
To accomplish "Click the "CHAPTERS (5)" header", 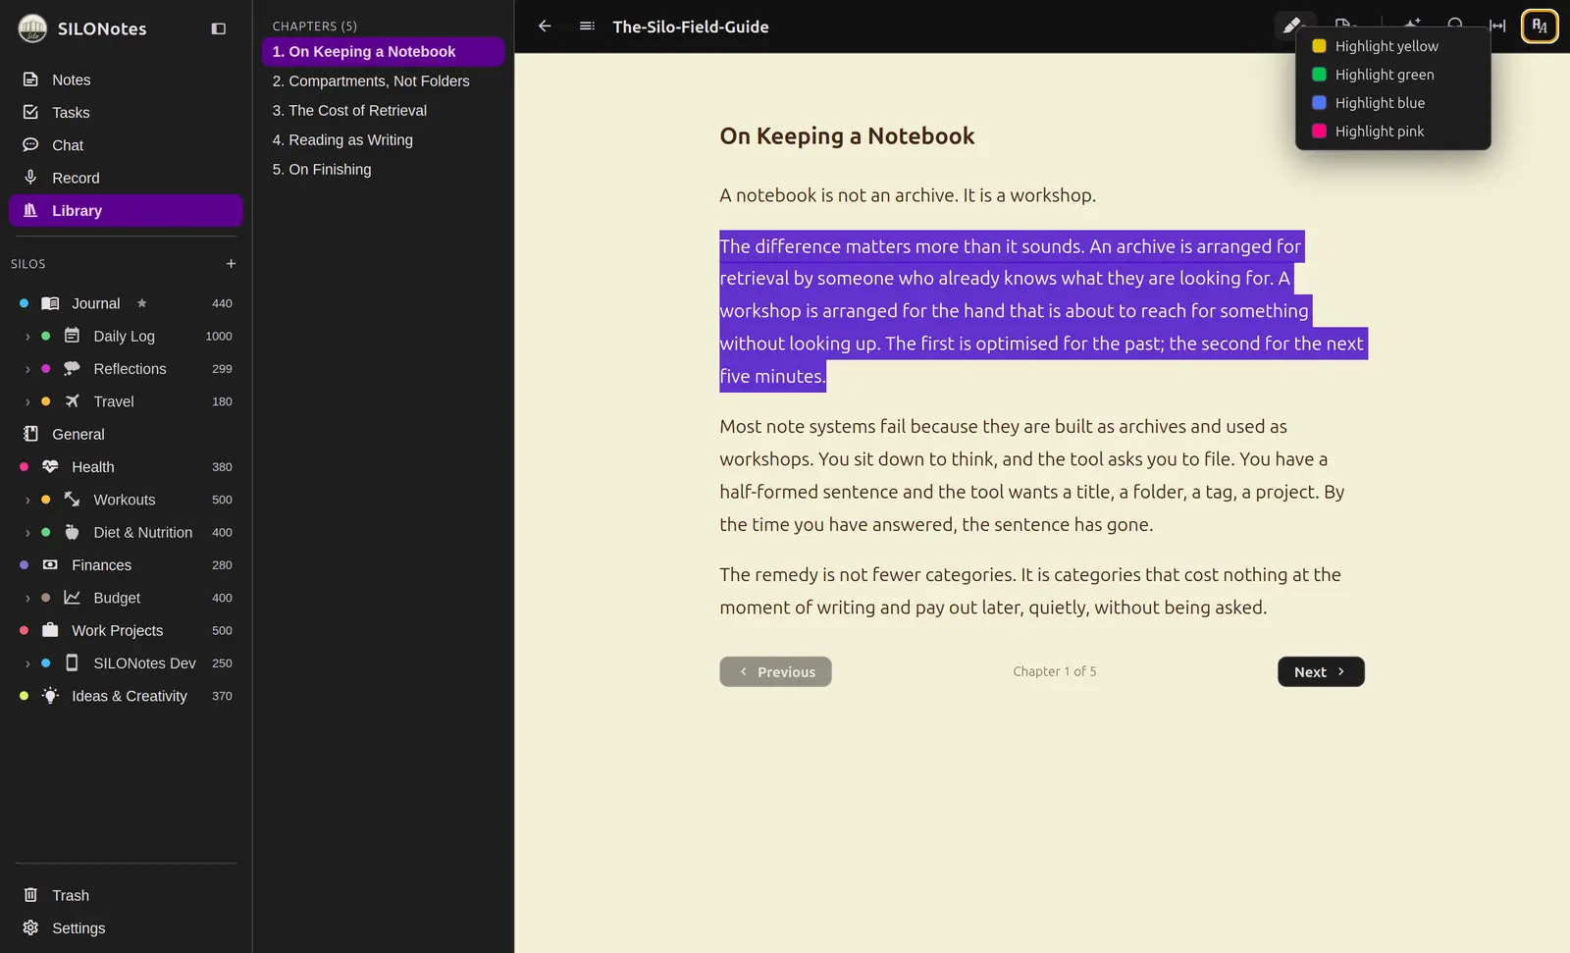I will (x=315, y=26).
